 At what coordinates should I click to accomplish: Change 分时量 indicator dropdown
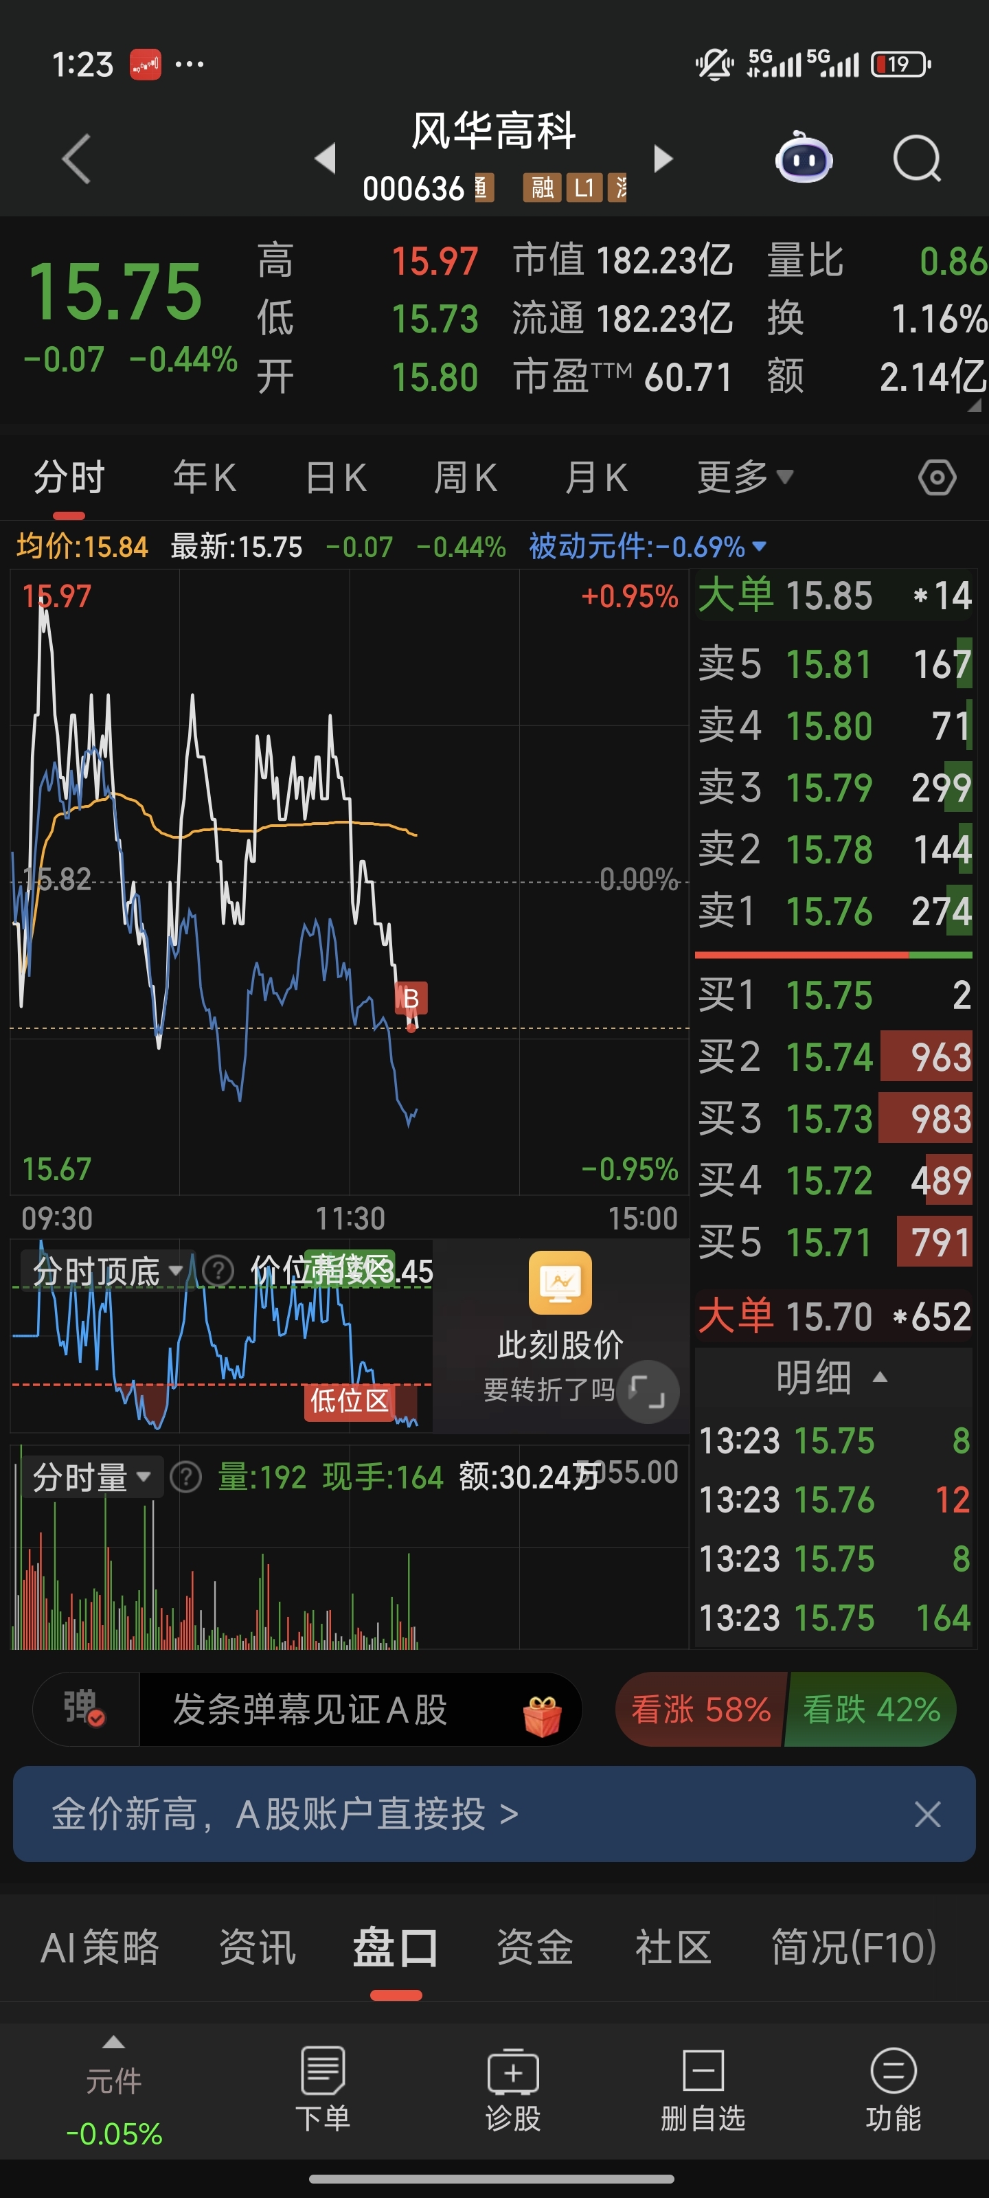92,1476
